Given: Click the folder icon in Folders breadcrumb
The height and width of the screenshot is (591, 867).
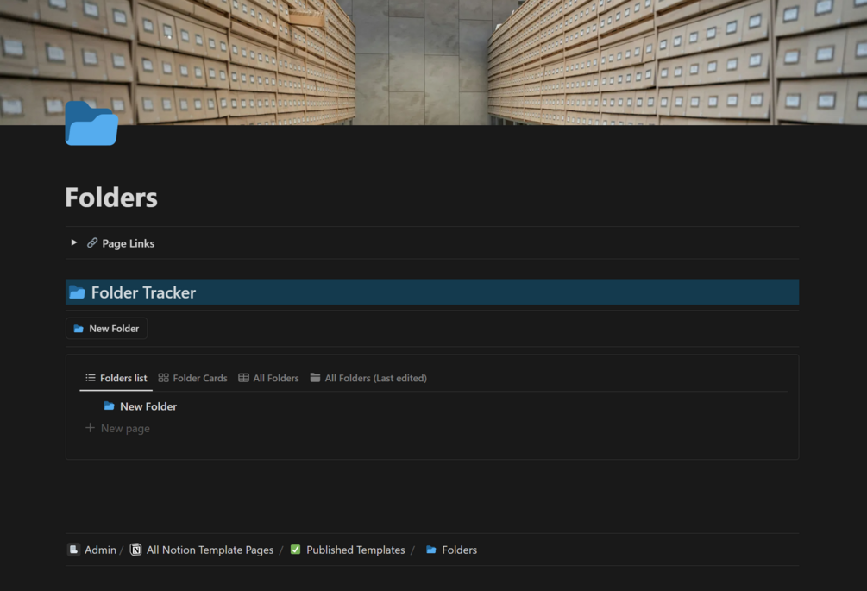Looking at the screenshot, I should pyautogui.click(x=431, y=550).
